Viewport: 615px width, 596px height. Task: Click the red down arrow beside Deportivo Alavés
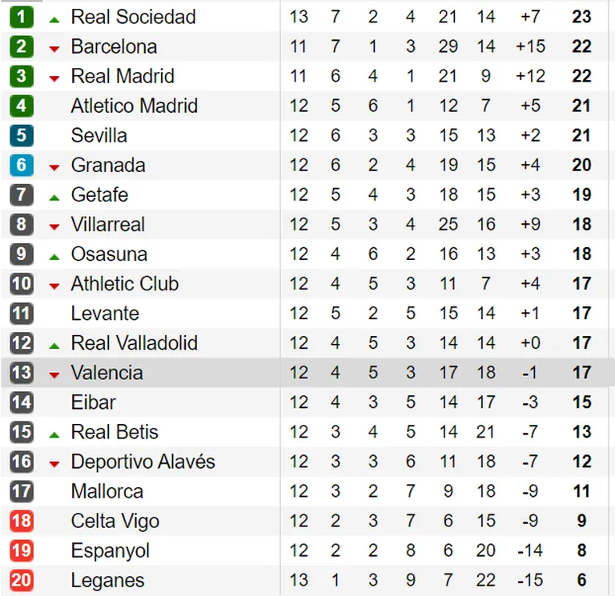[54, 464]
